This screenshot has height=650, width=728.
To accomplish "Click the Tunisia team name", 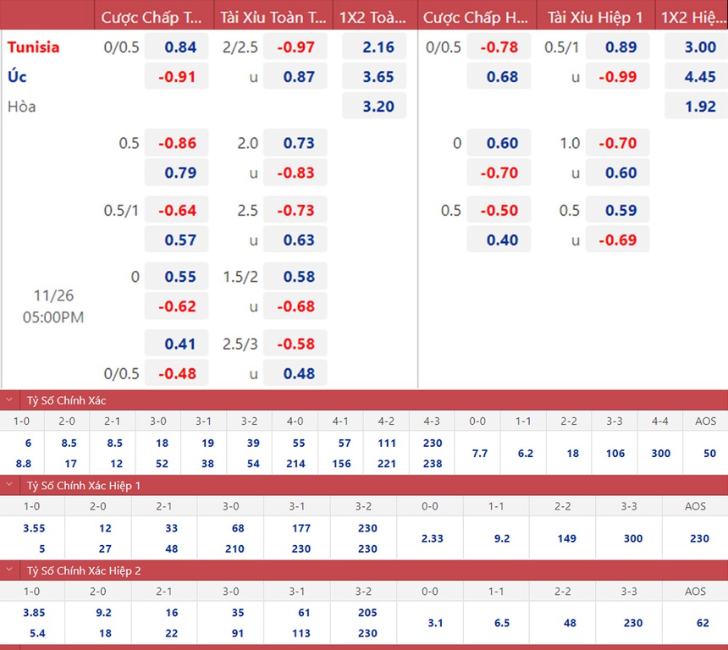I will pos(34,47).
